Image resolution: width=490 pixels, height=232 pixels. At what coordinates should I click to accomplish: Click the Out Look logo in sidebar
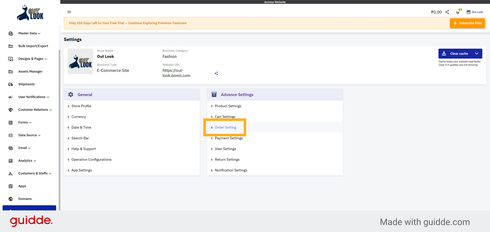tap(30, 13)
